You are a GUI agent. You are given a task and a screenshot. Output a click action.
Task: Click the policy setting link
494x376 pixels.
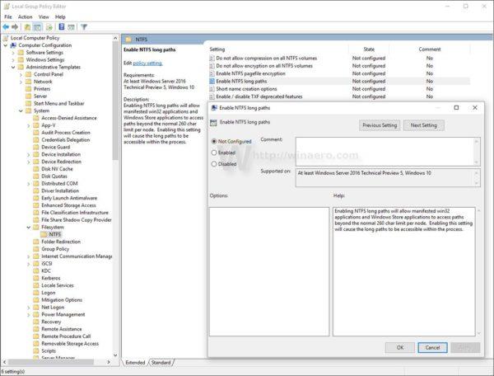(x=147, y=63)
